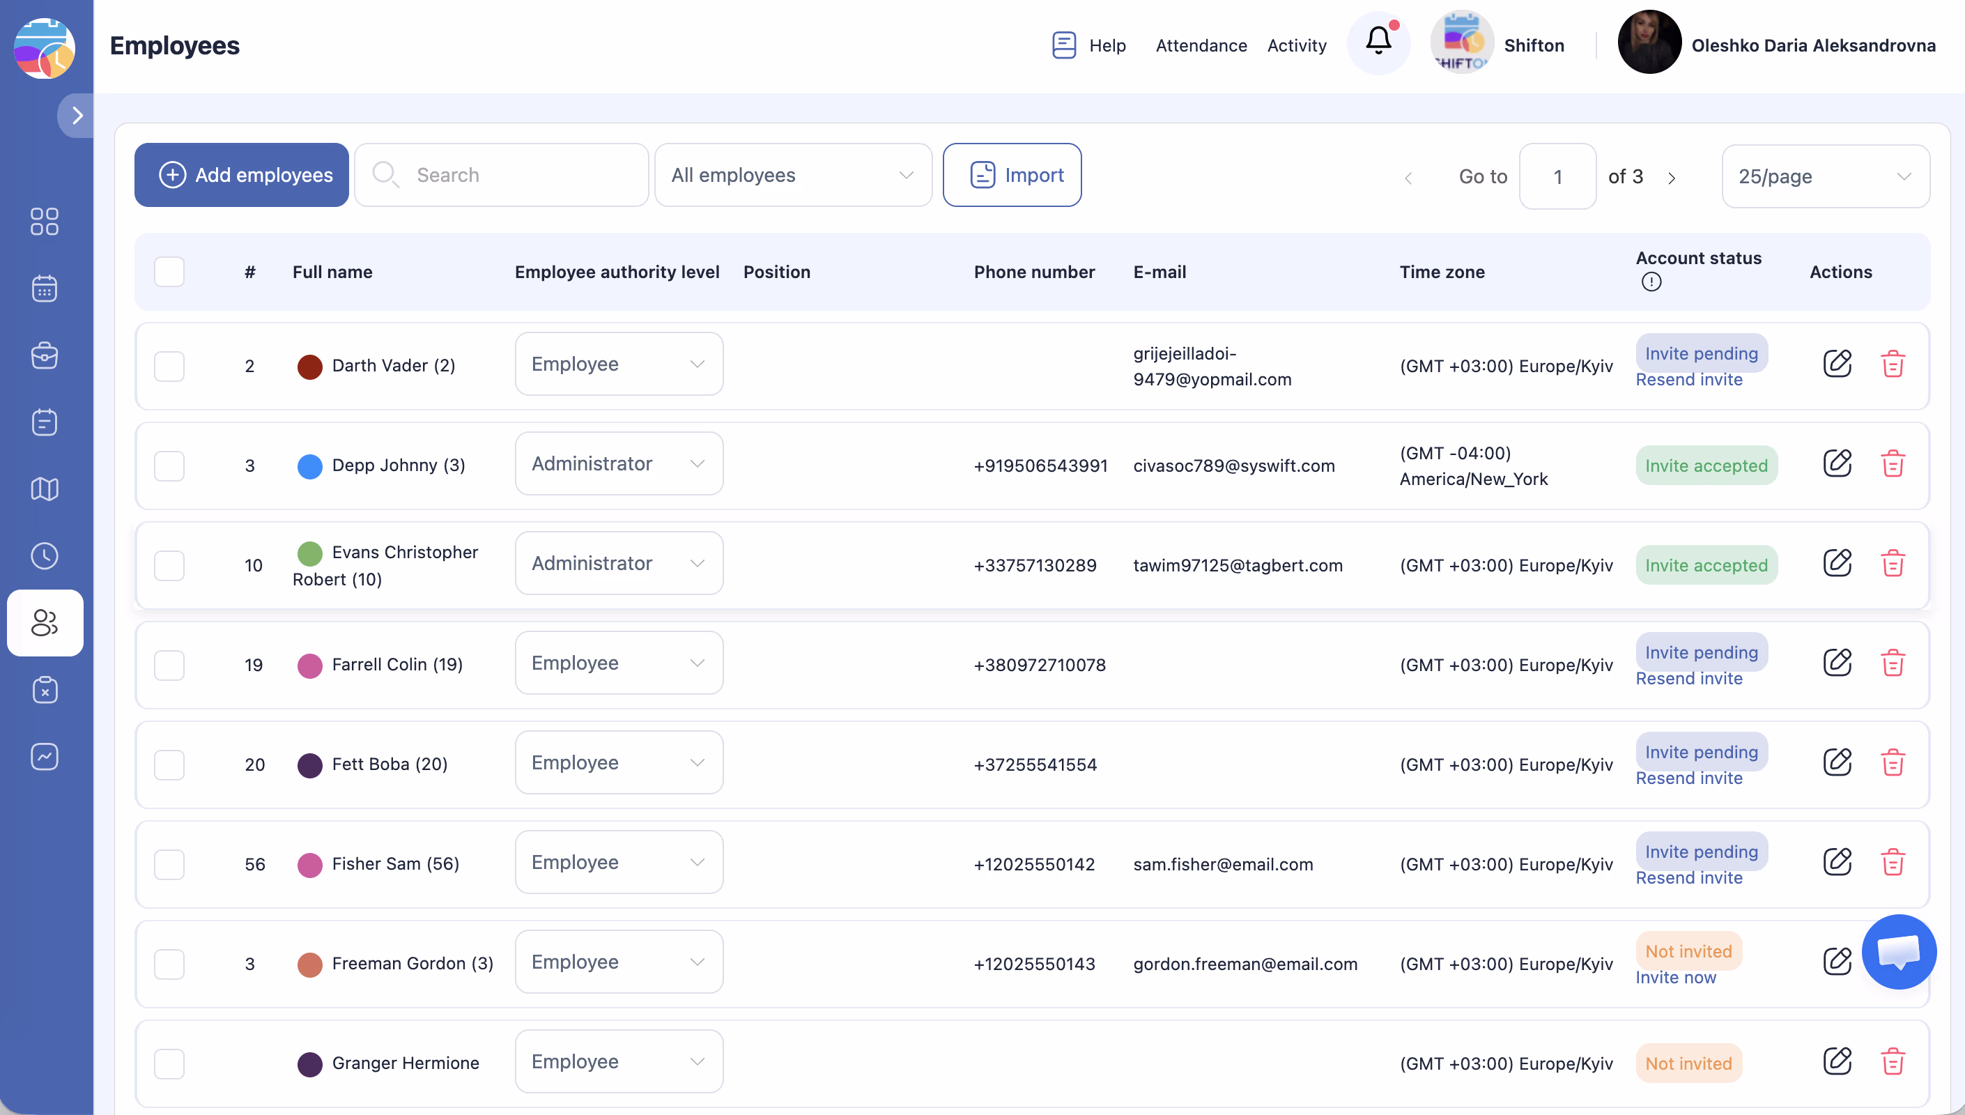Check the Farrell Colin row checkbox

pyautogui.click(x=169, y=665)
